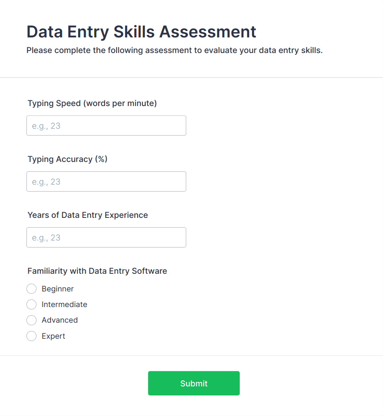This screenshot has width=383, height=416.
Task: Click the 'Advanced' option label text
Action: point(59,320)
